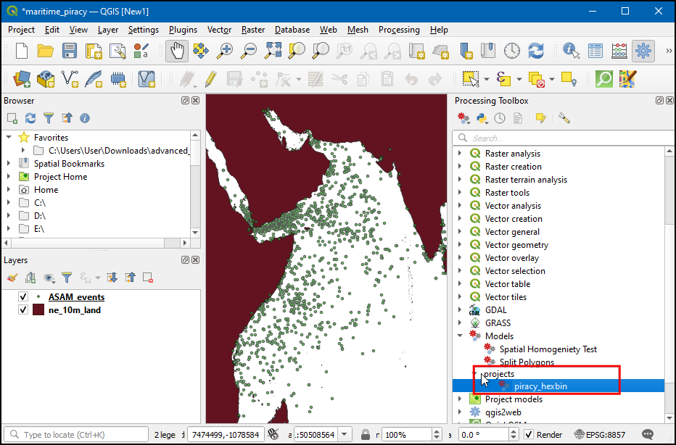Open the Processing history clock icon
676x445 pixels.
[500, 118]
